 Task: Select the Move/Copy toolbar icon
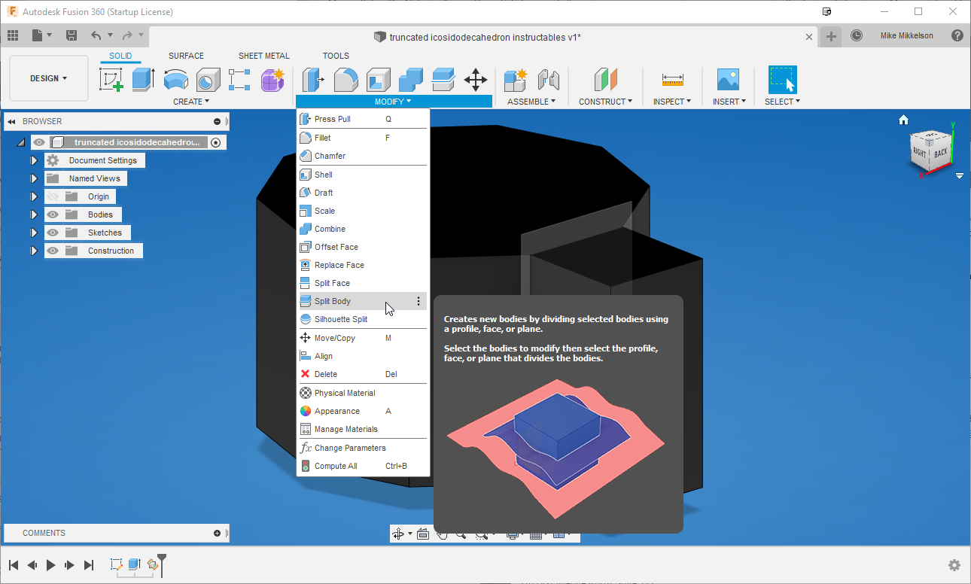475,80
